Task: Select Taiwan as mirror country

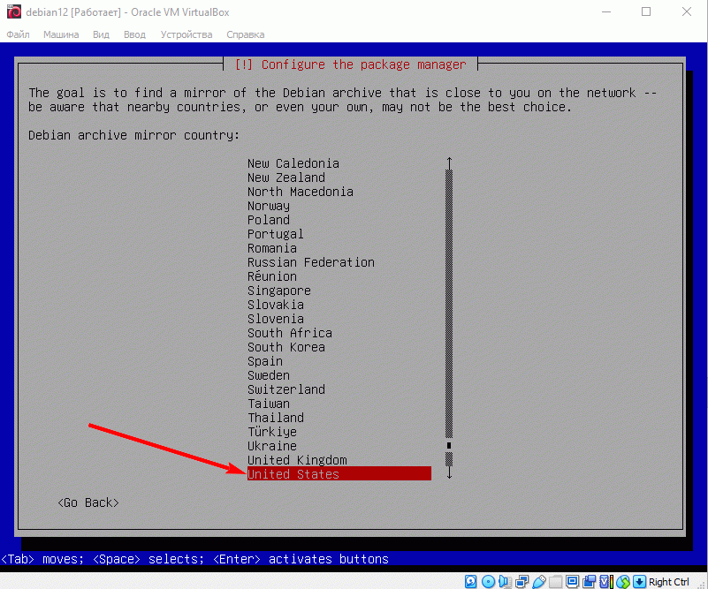Action: 269,404
